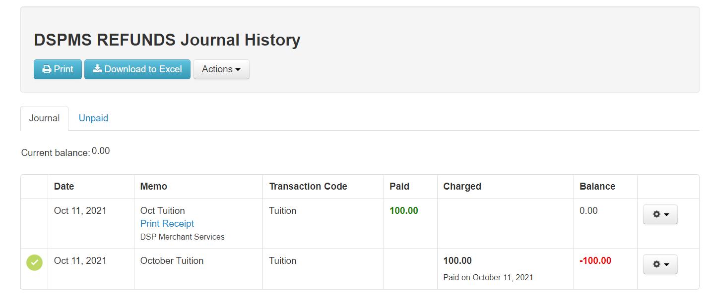Click green checkmark icon on October Tuition row
The image size is (708, 300).
click(34, 262)
